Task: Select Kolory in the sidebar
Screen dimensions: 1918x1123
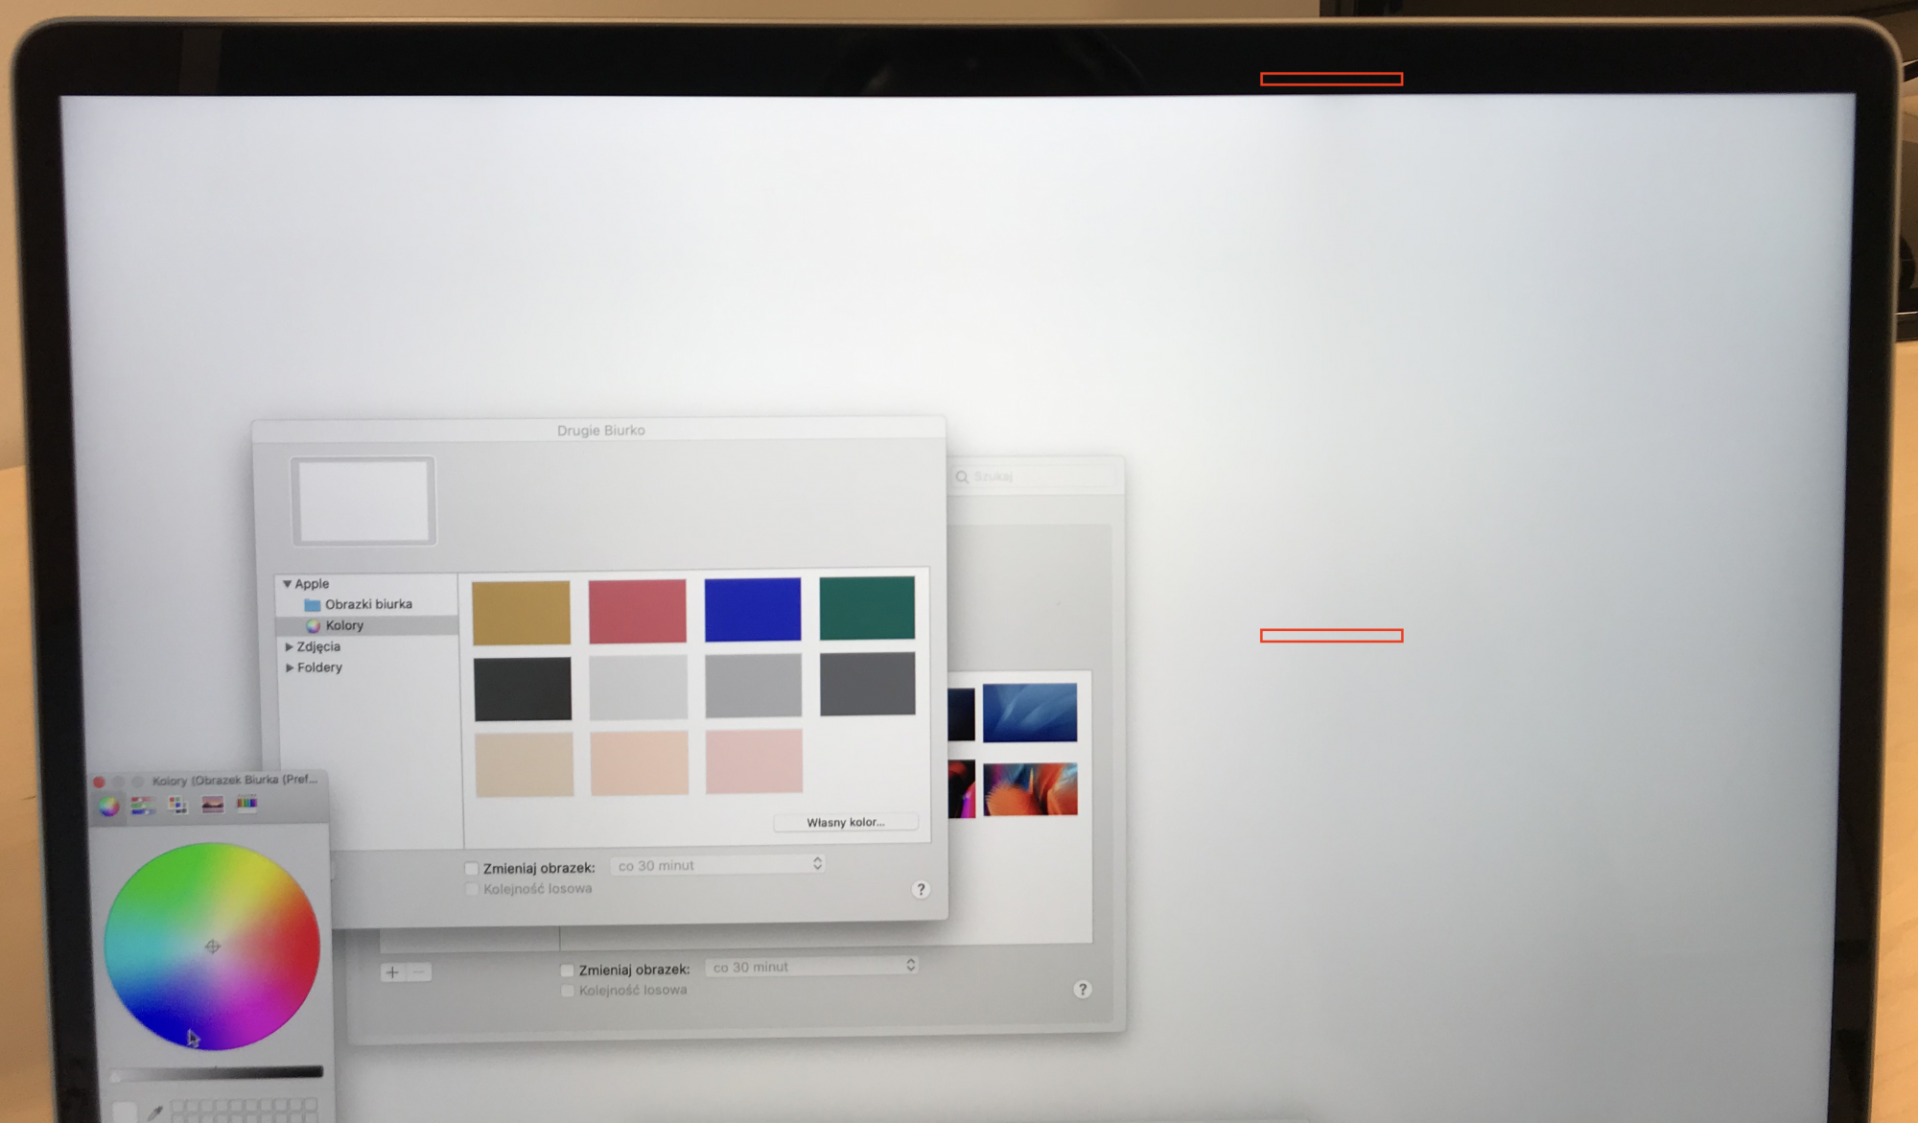Action: tap(344, 625)
